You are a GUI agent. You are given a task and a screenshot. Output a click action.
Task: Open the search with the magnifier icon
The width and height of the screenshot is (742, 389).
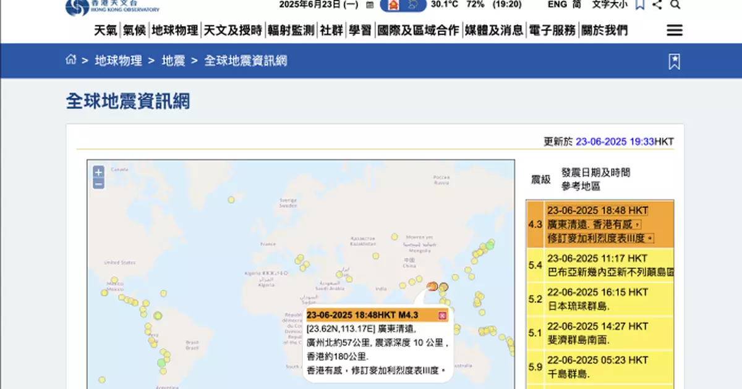pos(675,5)
